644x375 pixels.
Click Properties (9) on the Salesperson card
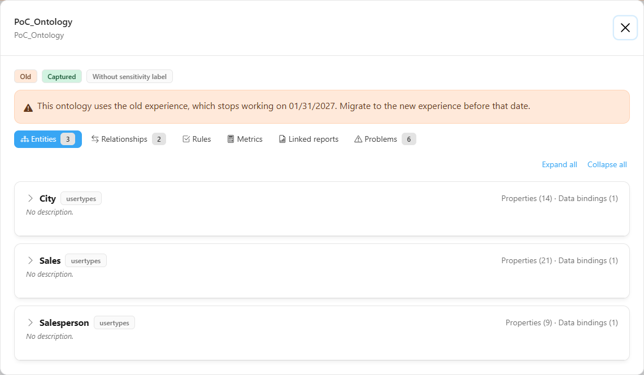pos(529,322)
